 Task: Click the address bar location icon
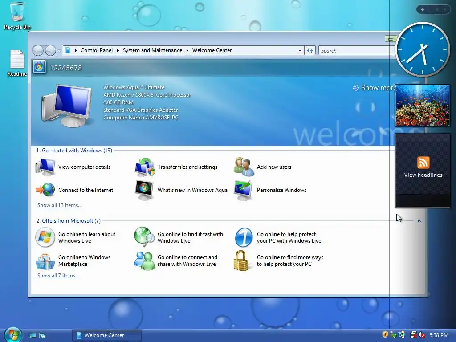point(68,50)
